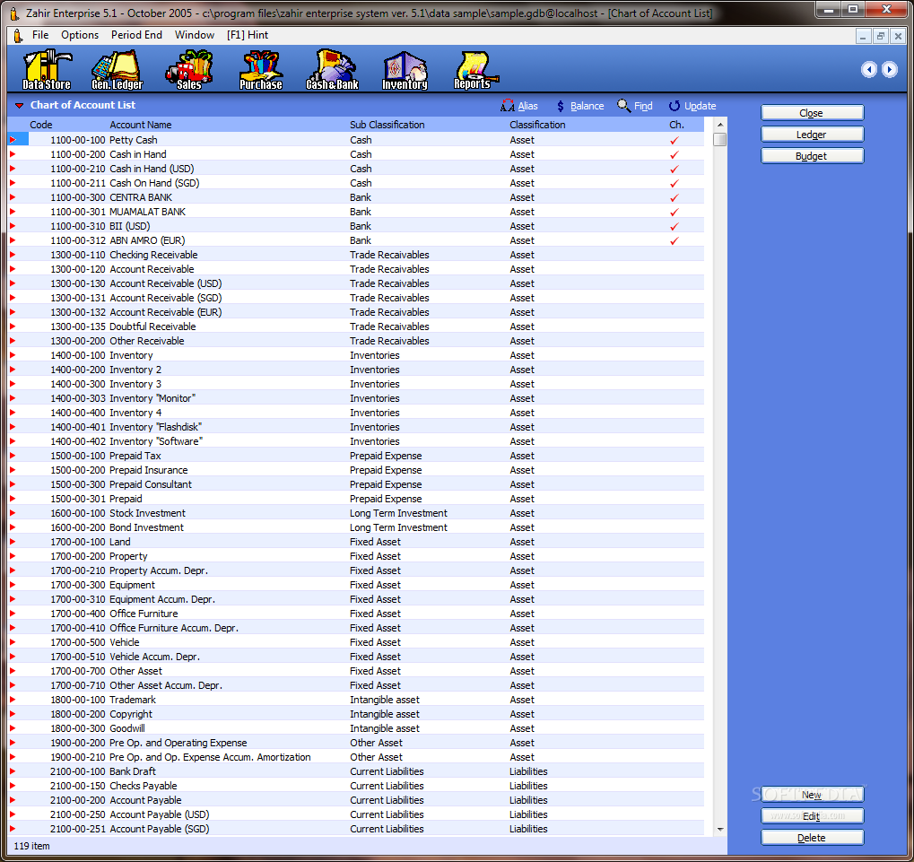
Task: Click the Find magnifier link
Action: [x=635, y=106]
